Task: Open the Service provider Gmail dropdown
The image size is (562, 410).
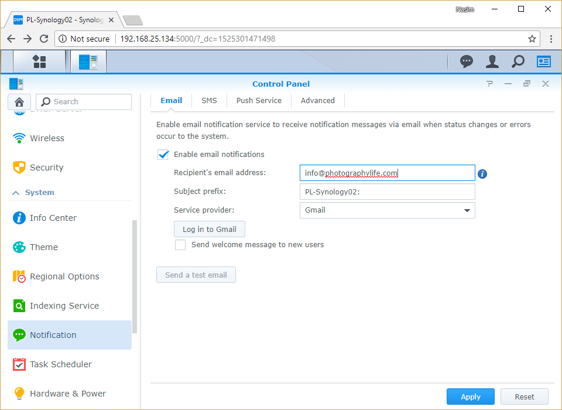Action: point(388,210)
